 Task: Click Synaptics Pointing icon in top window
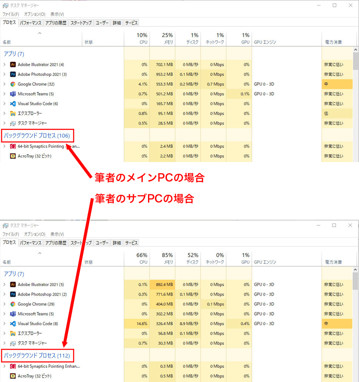click(x=13, y=146)
